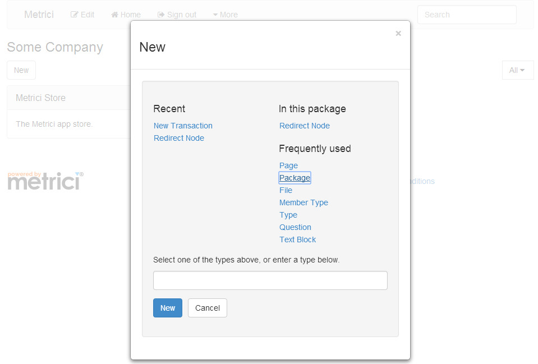The image size is (538, 364).
Task: Cancel the New dialog
Action: click(208, 308)
